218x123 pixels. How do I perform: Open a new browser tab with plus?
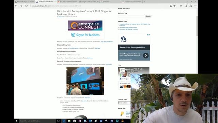(144, 2)
